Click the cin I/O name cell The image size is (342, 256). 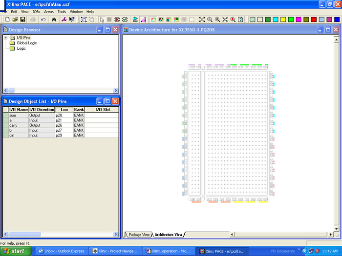[x=19, y=136]
